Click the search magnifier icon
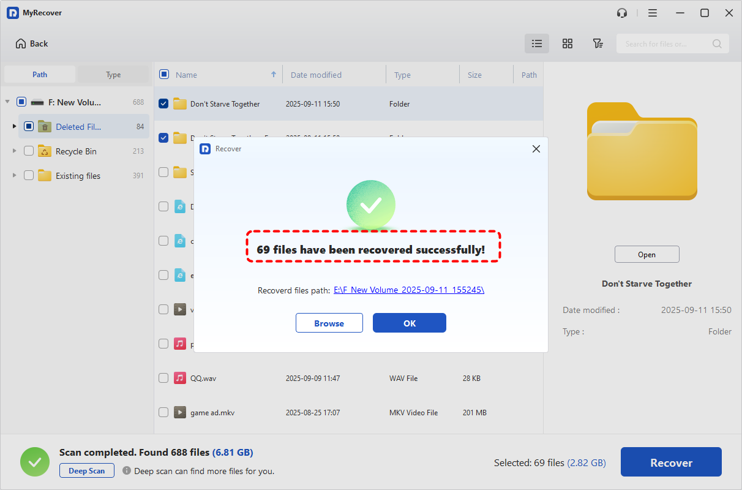Screen dimensions: 742x490 coord(717,44)
